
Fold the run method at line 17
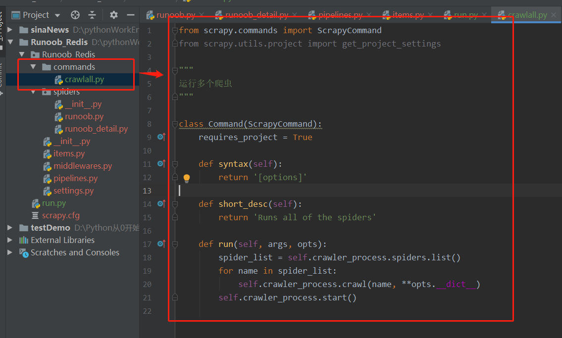click(175, 244)
